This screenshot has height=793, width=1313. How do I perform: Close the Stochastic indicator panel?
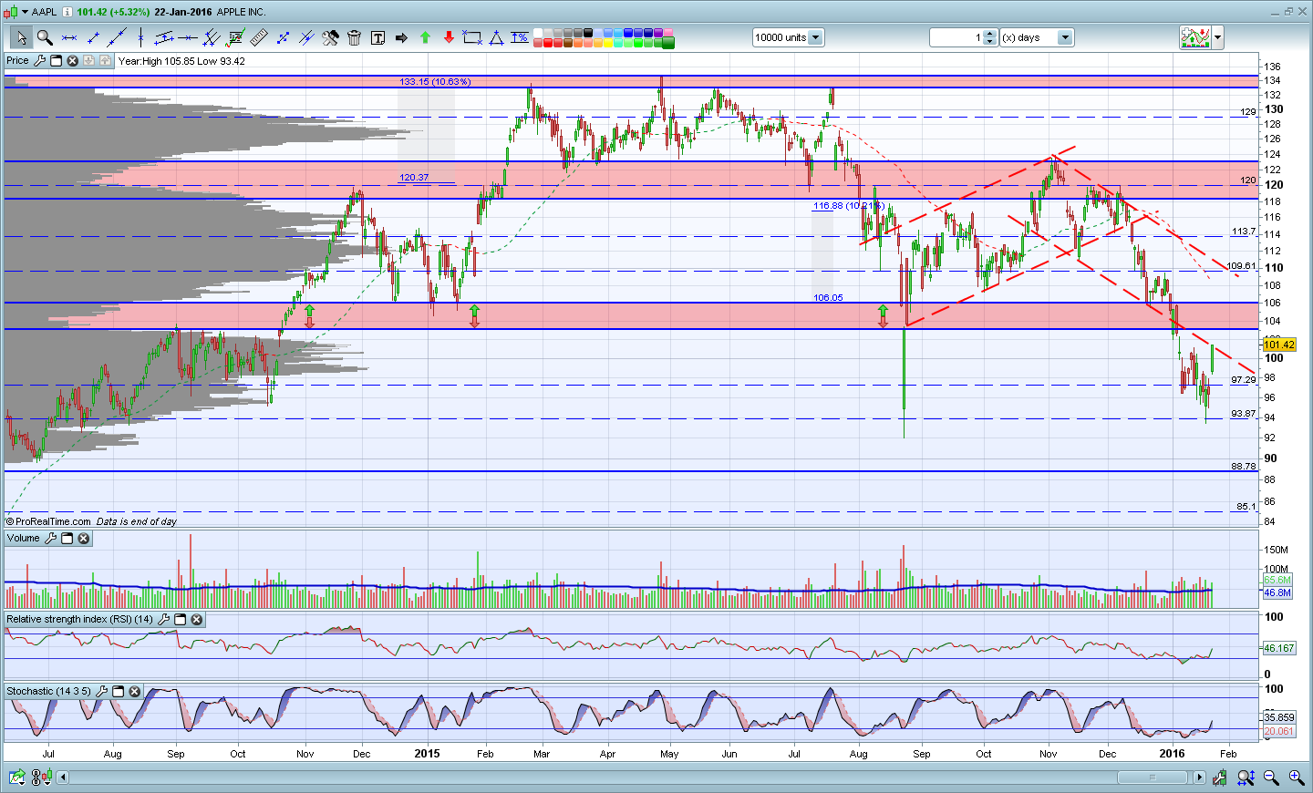pyautogui.click(x=135, y=692)
